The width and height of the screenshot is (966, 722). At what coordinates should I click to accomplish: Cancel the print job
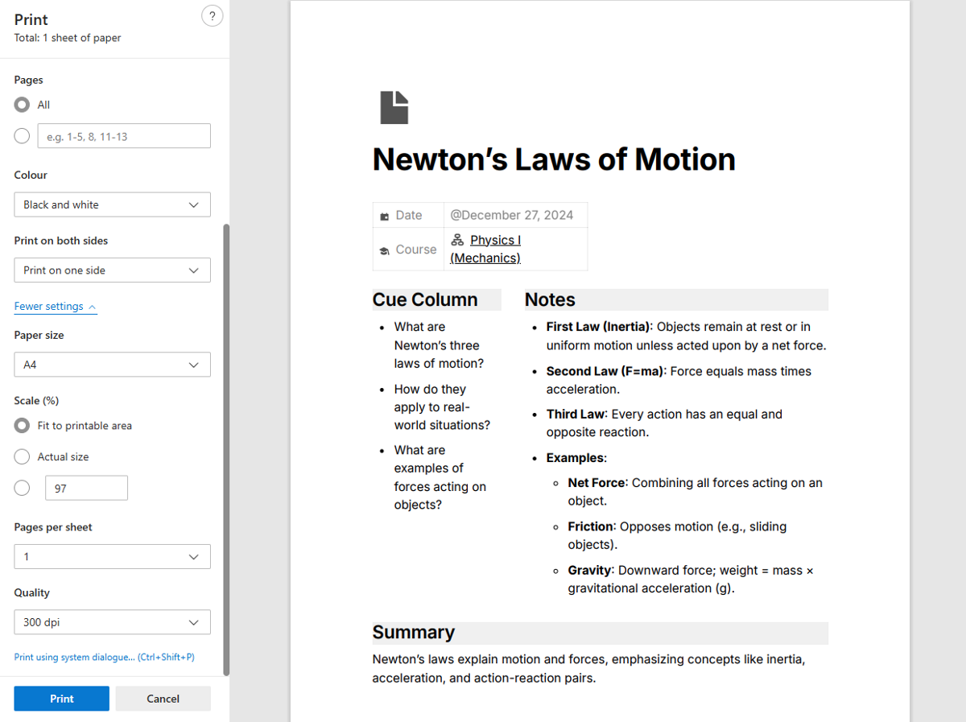(163, 698)
